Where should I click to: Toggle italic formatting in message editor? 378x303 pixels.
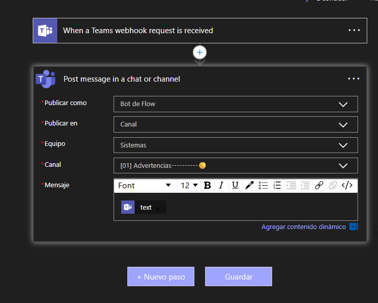(x=221, y=185)
